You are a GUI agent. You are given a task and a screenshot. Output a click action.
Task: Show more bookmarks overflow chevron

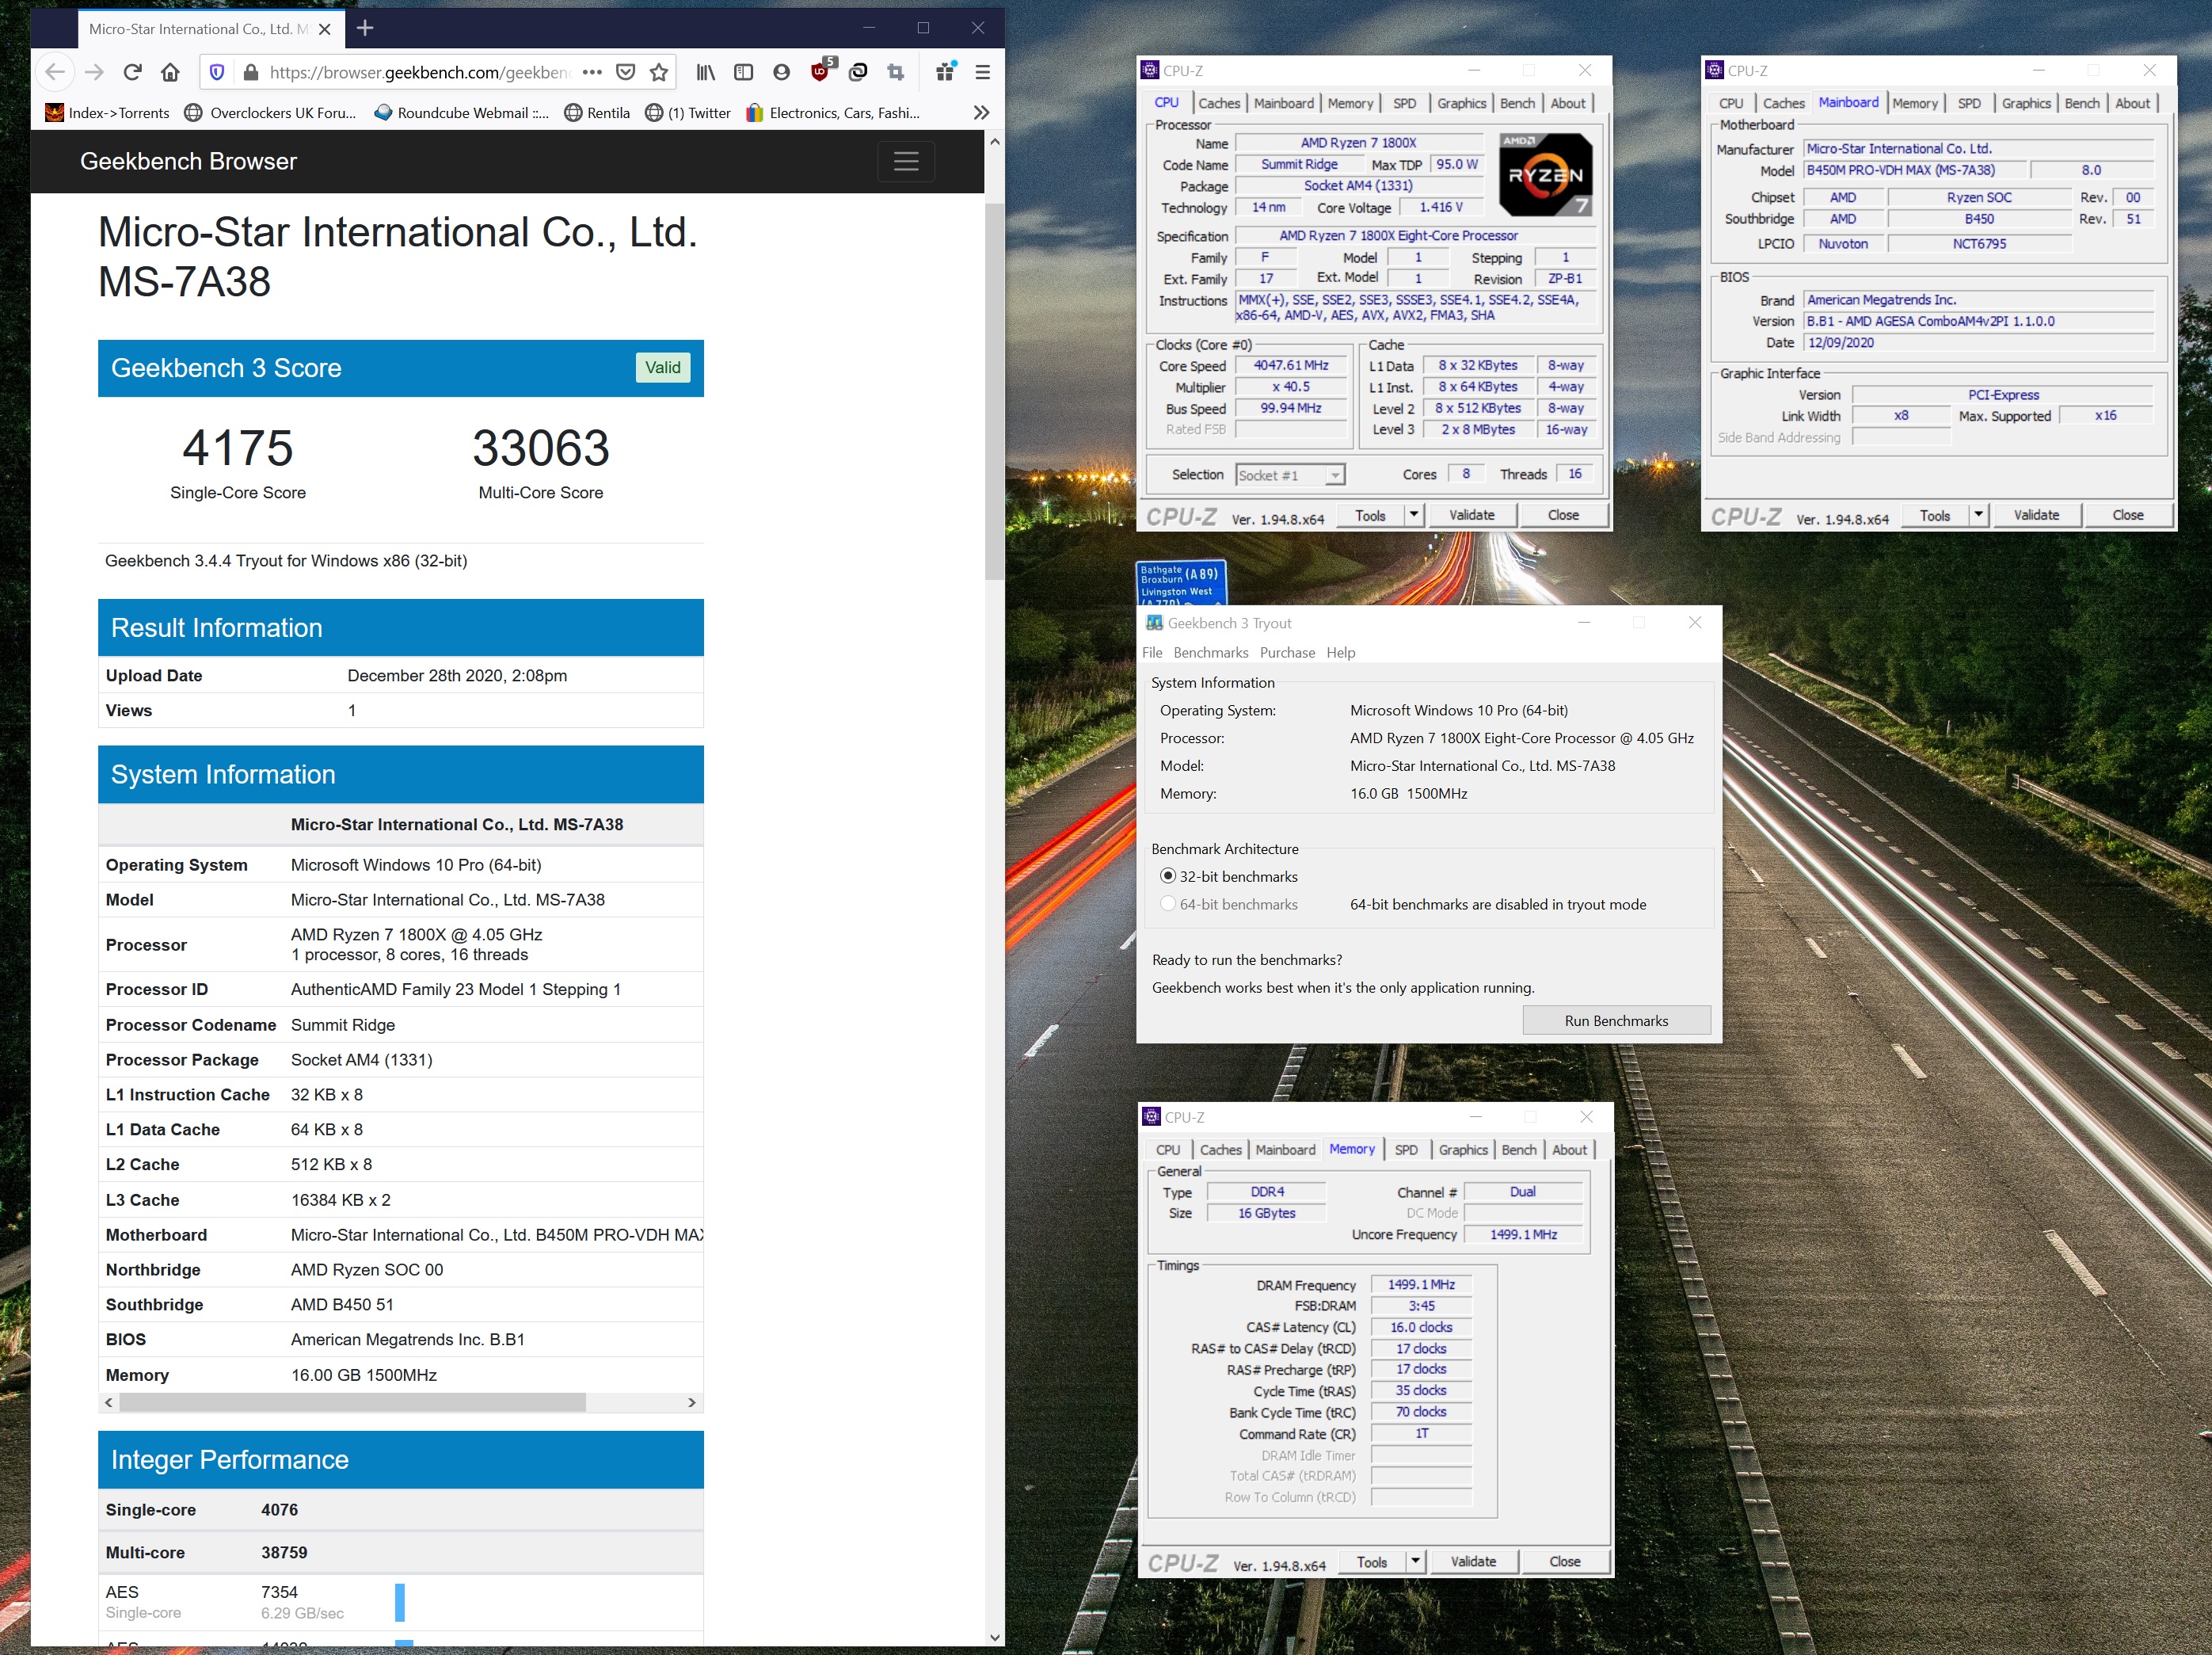[x=982, y=112]
